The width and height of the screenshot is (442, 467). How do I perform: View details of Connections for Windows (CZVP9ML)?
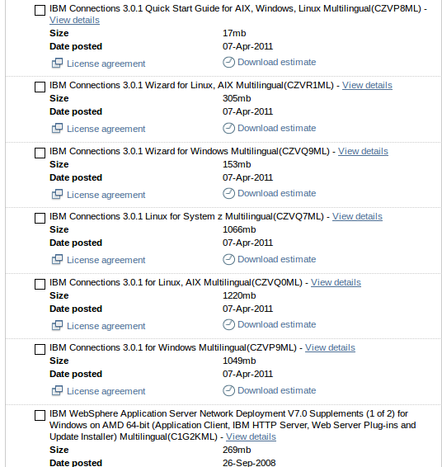(330, 347)
